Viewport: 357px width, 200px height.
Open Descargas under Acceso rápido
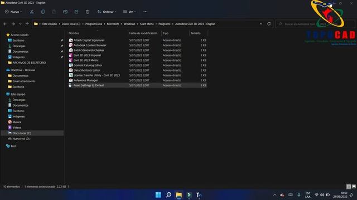[19, 46]
